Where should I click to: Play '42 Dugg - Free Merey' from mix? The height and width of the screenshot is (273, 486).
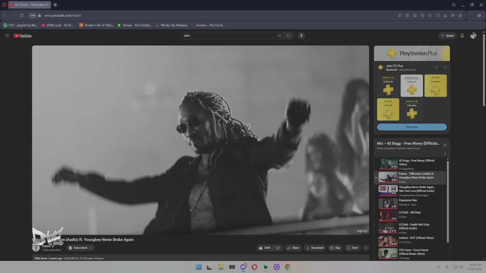click(410, 164)
